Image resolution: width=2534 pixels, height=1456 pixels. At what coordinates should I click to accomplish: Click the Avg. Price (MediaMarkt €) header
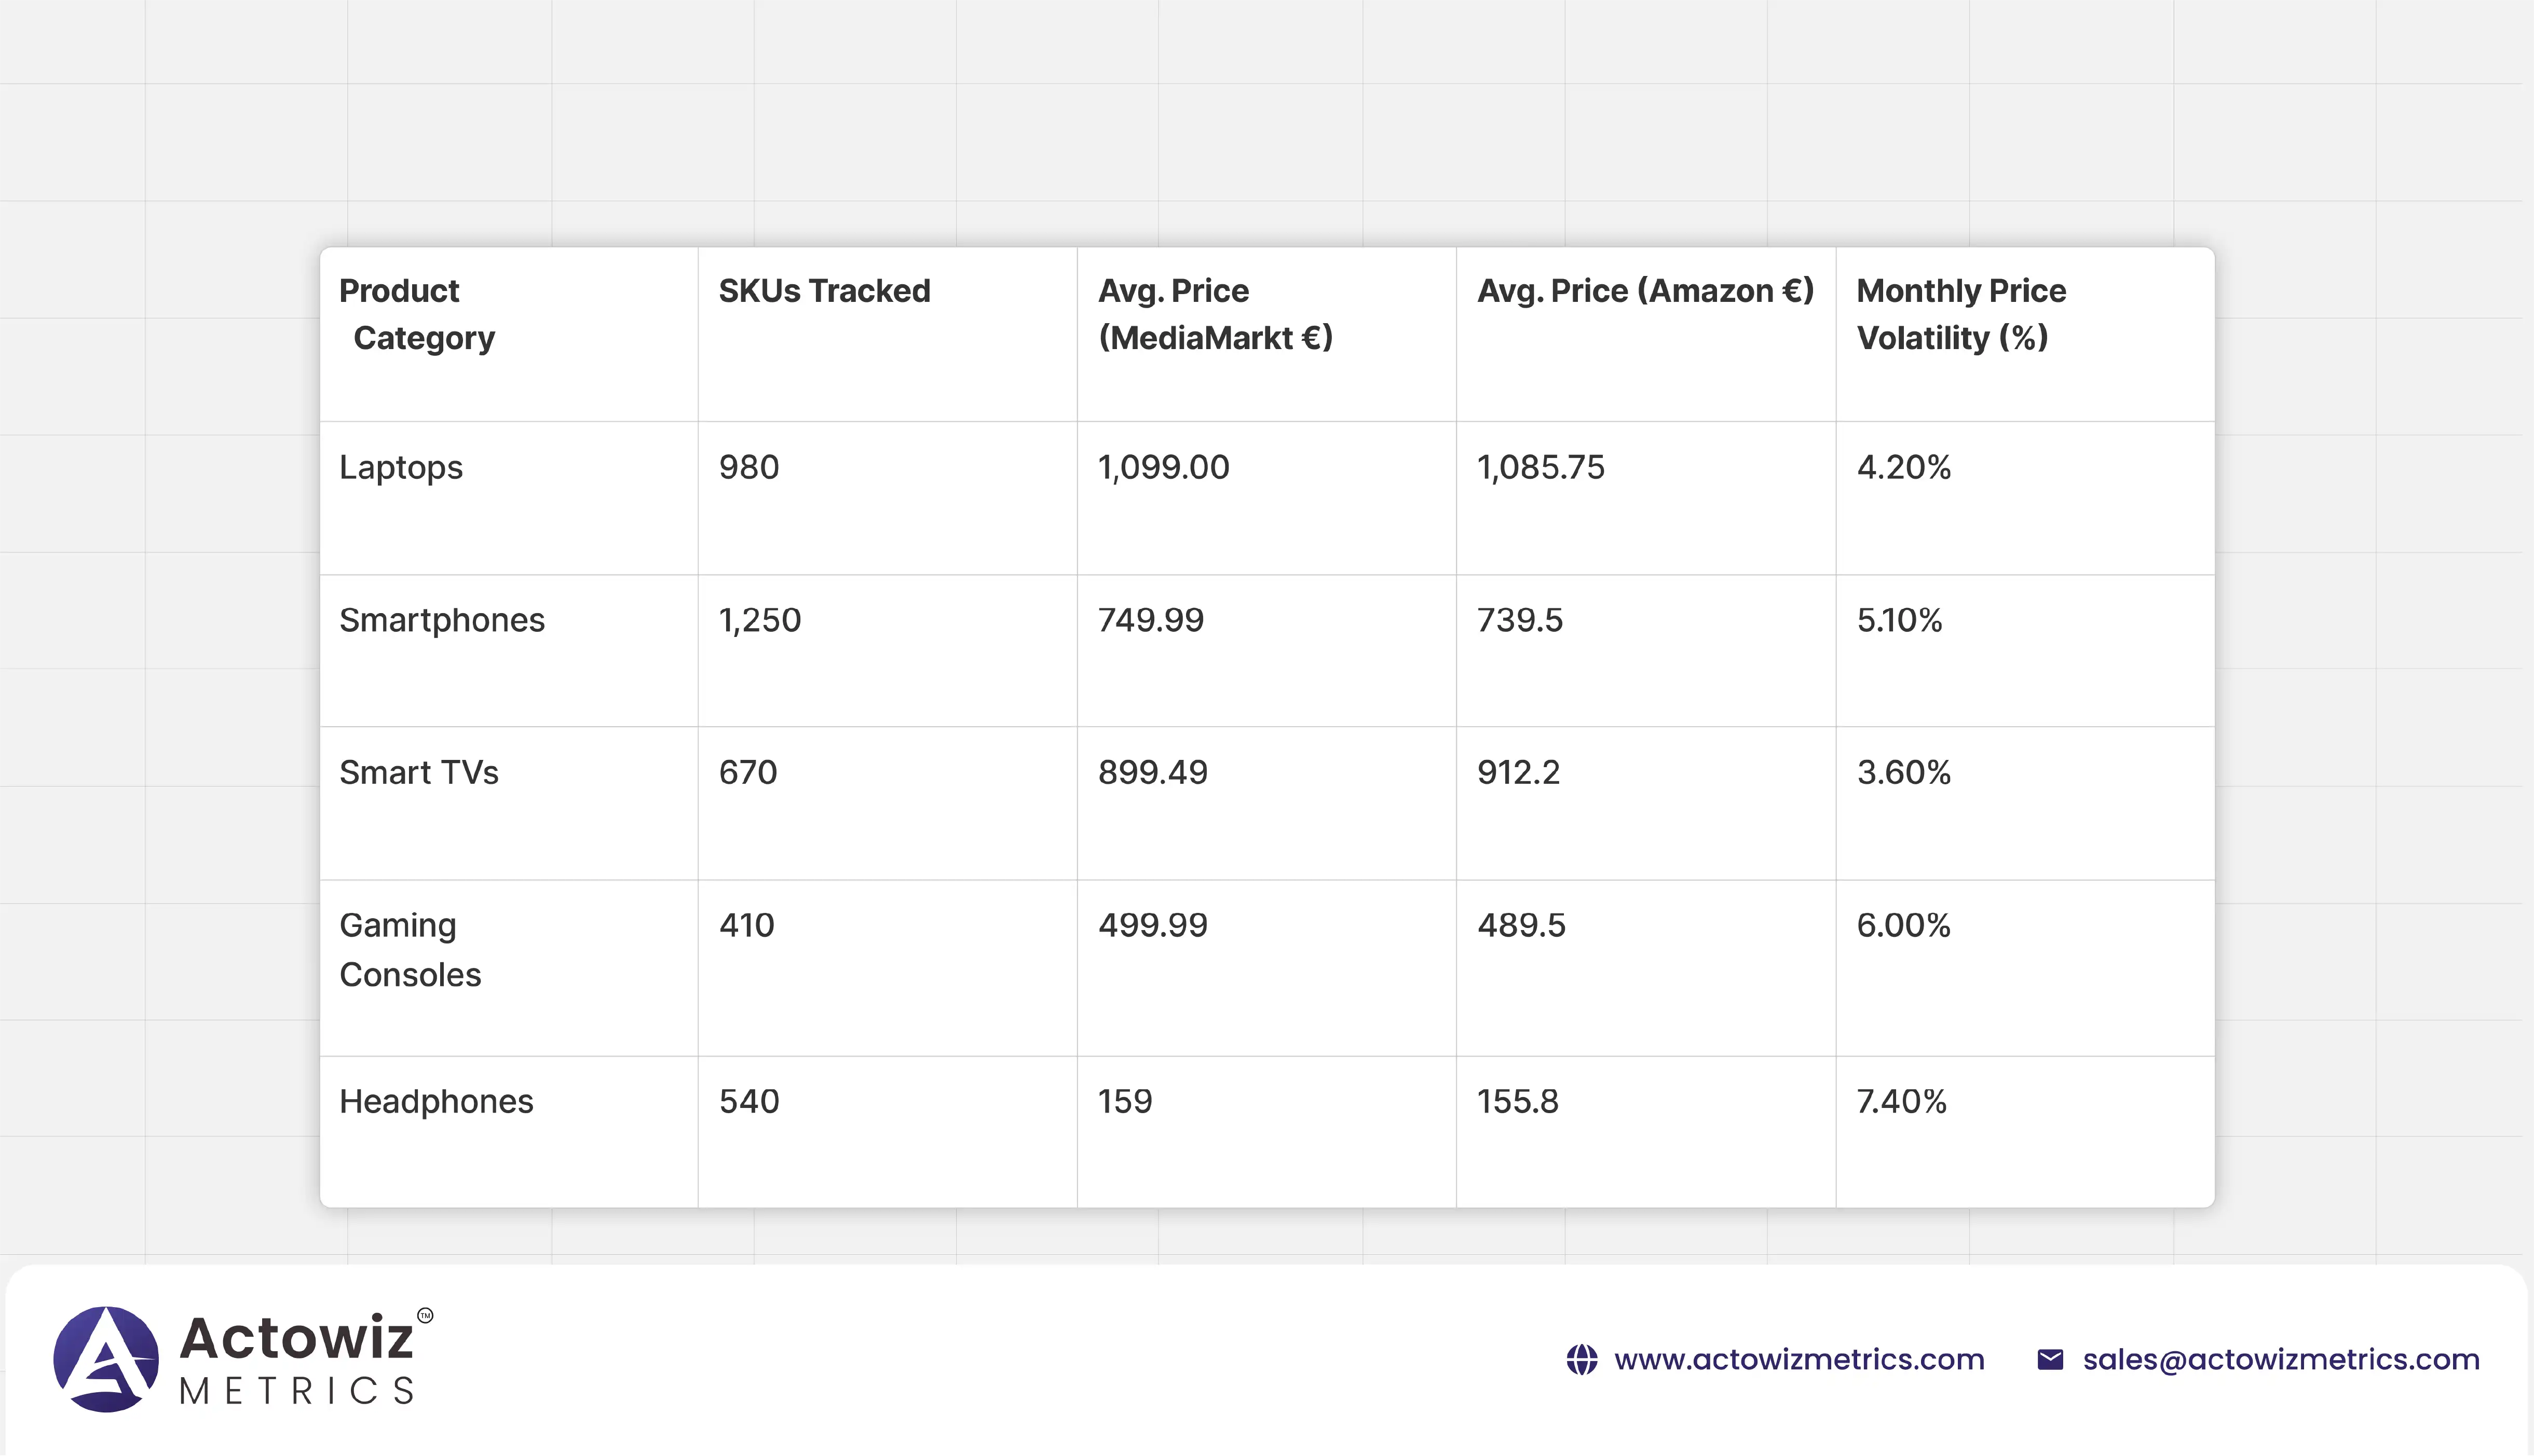[x=1215, y=314]
